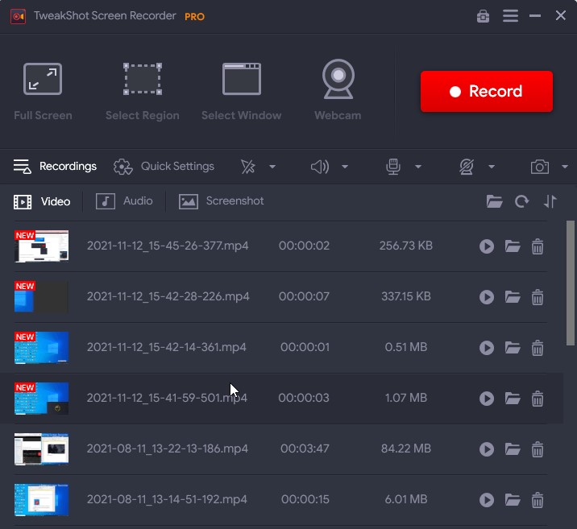Choose Select Region capture mode
Screen dimensions: 577x529
[x=143, y=92]
